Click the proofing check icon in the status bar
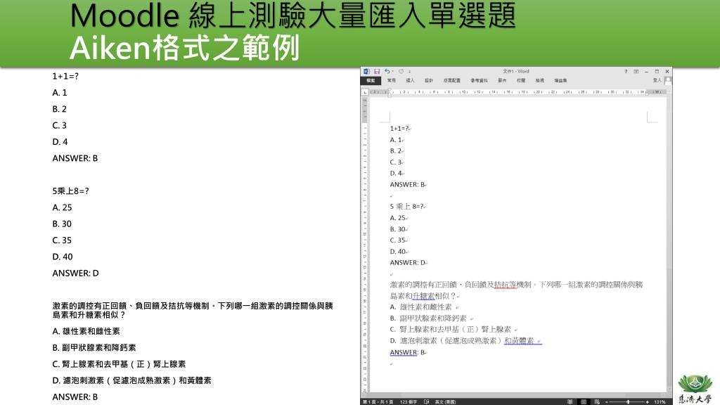This screenshot has height=405, width=720. click(427, 401)
